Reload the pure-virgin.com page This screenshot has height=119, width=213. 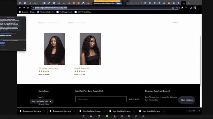click(x=28, y=8)
